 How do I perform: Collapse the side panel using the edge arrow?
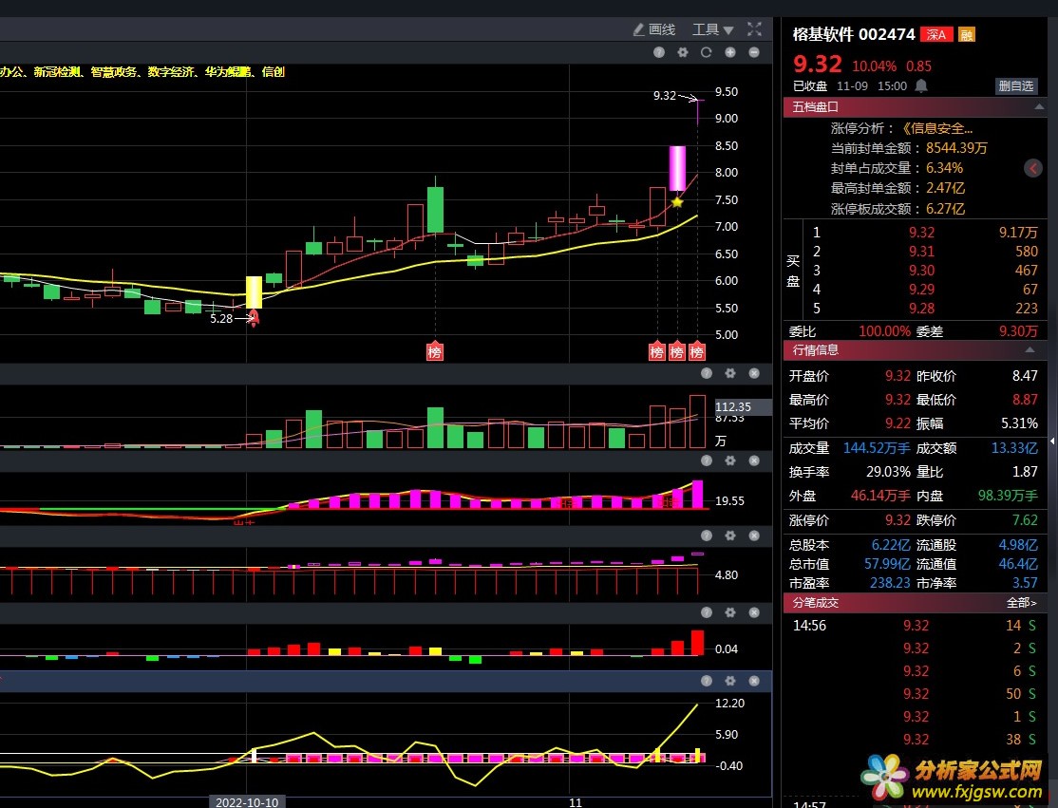(x=1052, y=441)
